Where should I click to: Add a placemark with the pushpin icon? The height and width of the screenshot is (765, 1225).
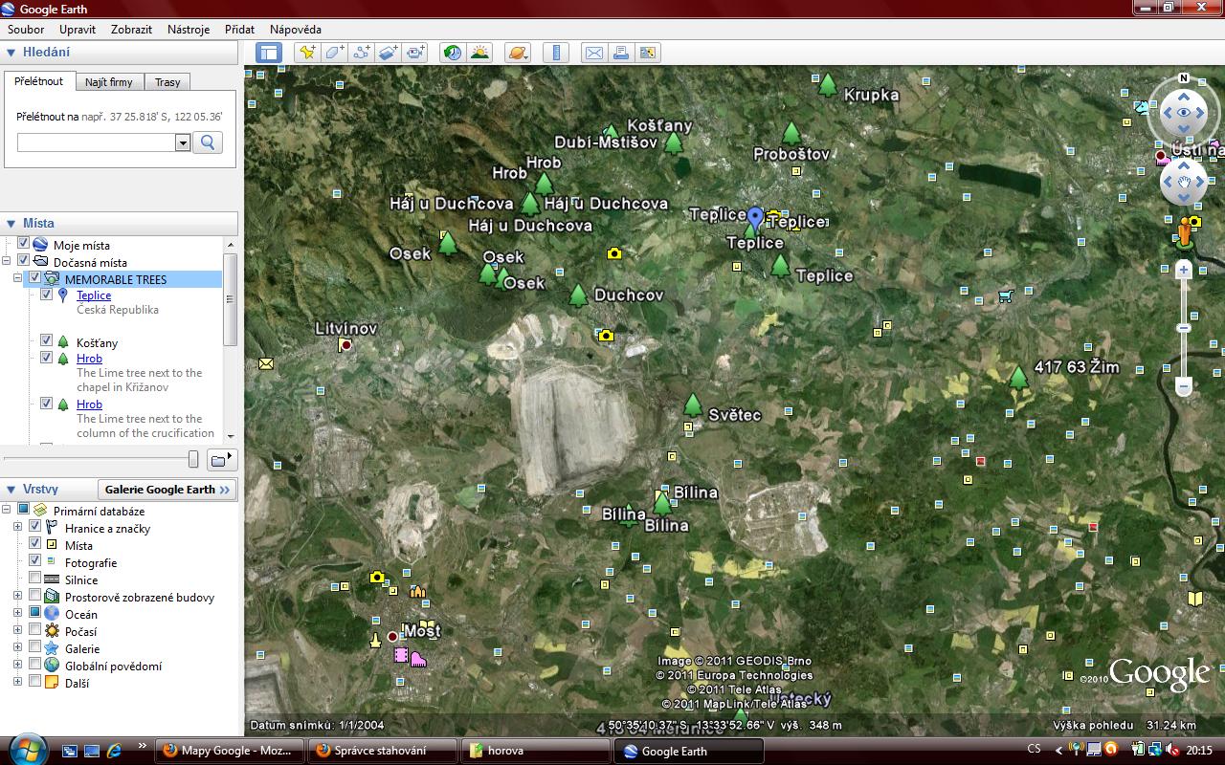point(306,54)
